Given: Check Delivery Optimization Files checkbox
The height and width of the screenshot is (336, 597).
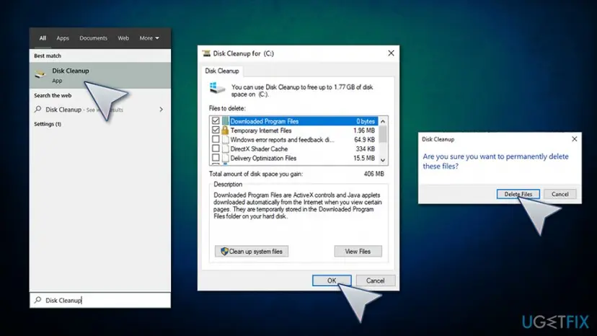Looking at the screenshot, I should coord(216,157).
